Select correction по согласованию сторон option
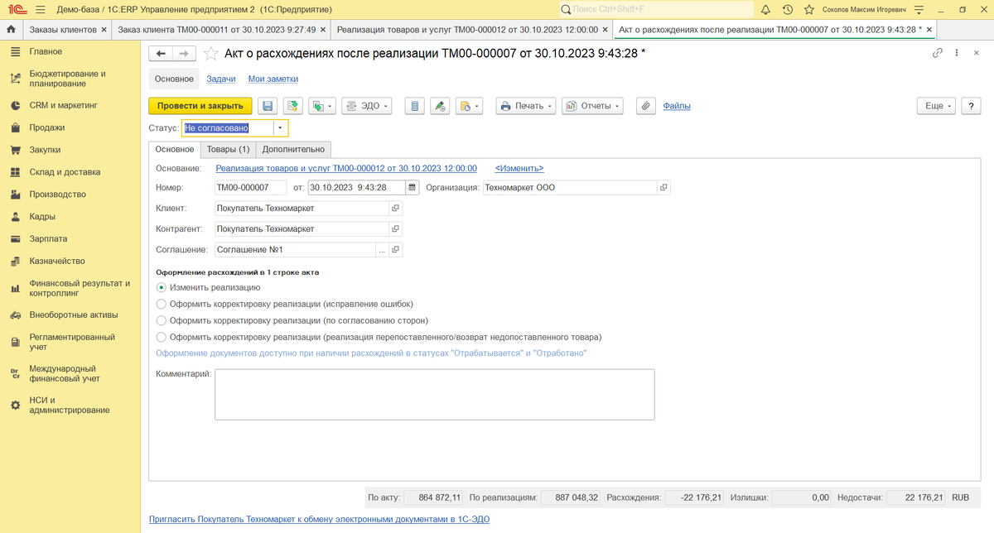The height and width of the screenshot is (533, 994). point(292,320)
